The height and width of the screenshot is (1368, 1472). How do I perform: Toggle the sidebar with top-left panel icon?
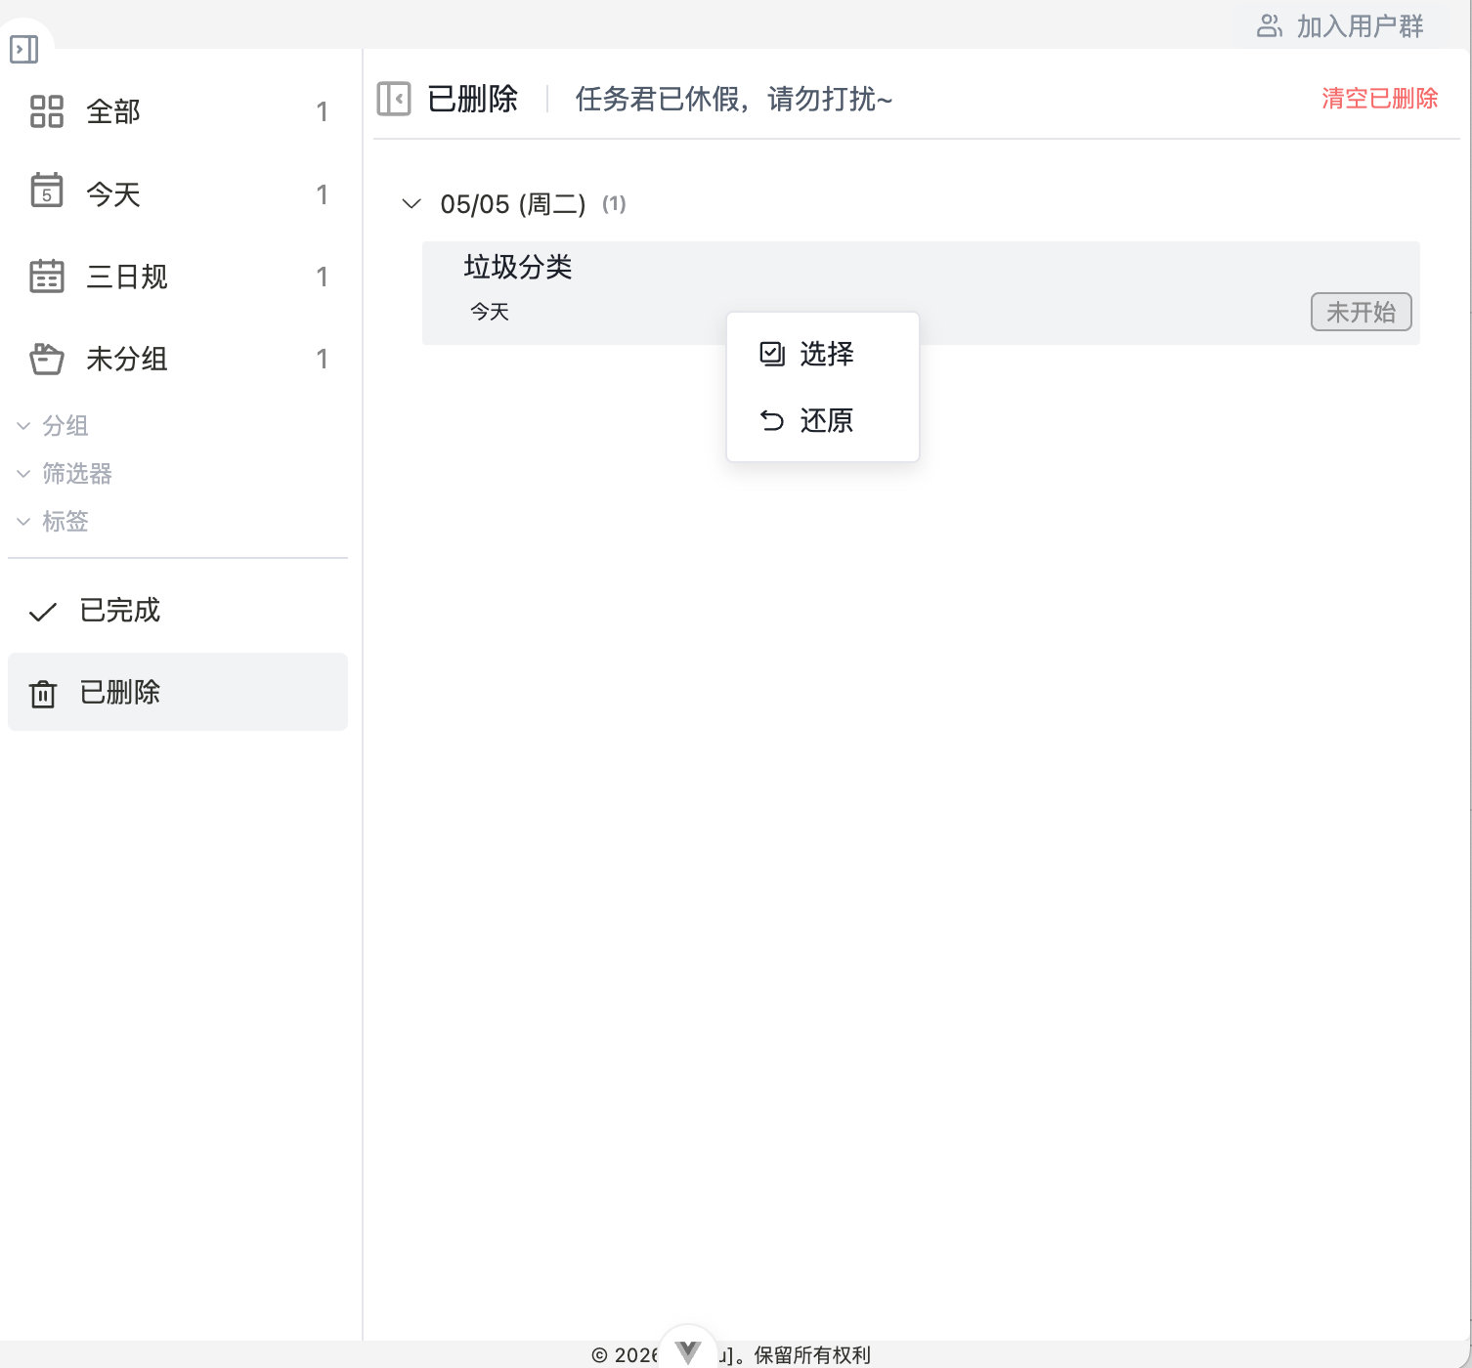point(24,49)
